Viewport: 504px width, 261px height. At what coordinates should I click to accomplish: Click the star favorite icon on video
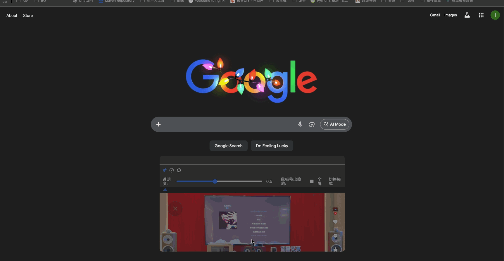[336, 249]
